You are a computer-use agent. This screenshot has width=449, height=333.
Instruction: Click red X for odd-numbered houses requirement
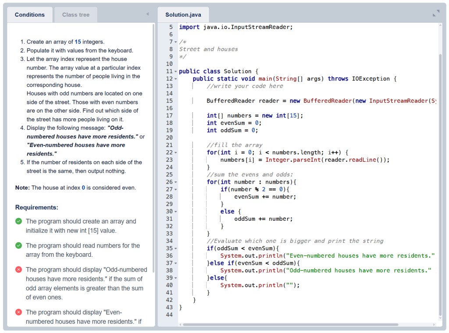point(18,269)
